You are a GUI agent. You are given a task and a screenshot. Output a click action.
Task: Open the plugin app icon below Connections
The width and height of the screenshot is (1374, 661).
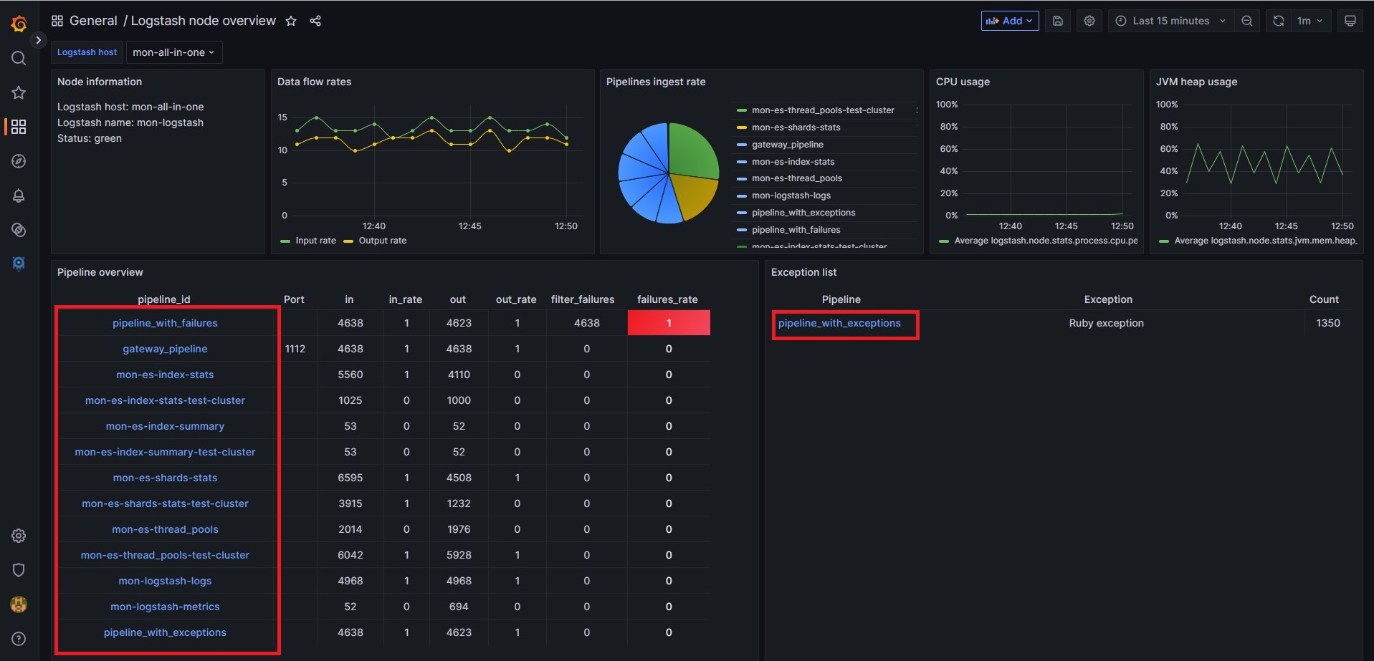[19, 264]
